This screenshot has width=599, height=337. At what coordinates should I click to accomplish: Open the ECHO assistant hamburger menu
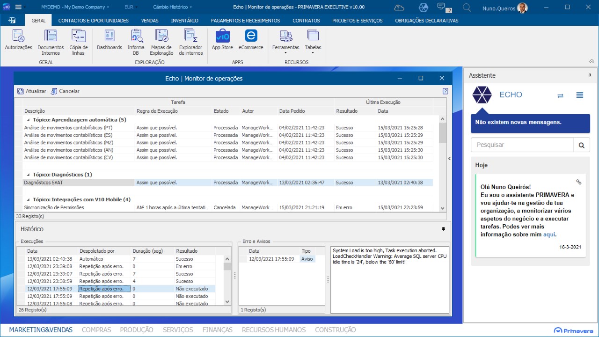pyautogui.click(x=579, y=95)
